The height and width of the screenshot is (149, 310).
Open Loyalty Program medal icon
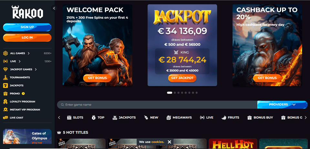click(x=5, y=101)
